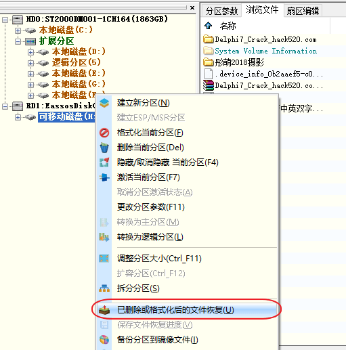Click the delete partition trash bin icon

coord(104,148)
